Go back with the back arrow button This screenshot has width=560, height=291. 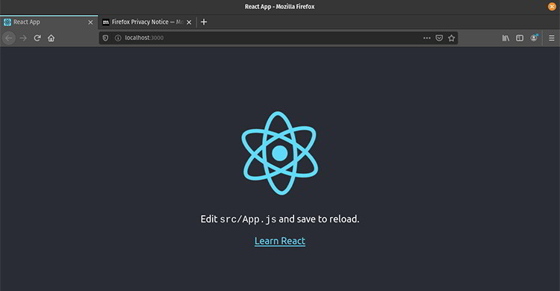(9, 38)
